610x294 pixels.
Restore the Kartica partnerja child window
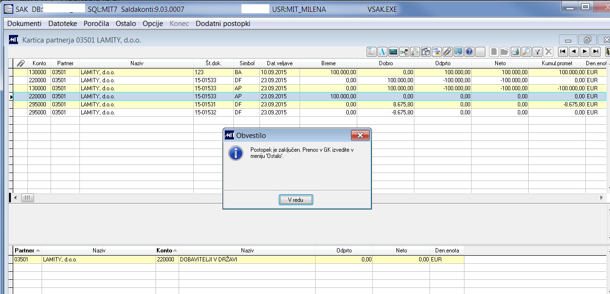587,40
